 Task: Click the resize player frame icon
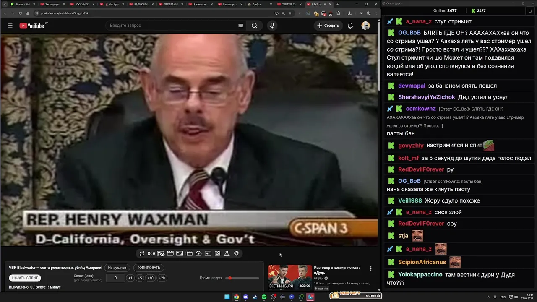click(x=180, y=253)
